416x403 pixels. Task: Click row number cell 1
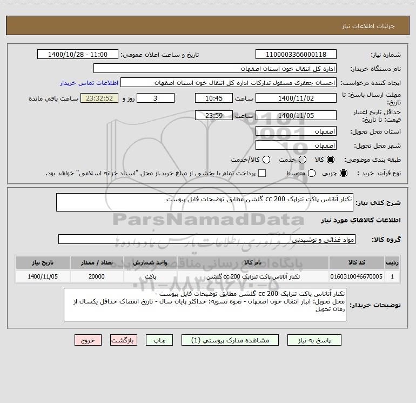point(392,276)
